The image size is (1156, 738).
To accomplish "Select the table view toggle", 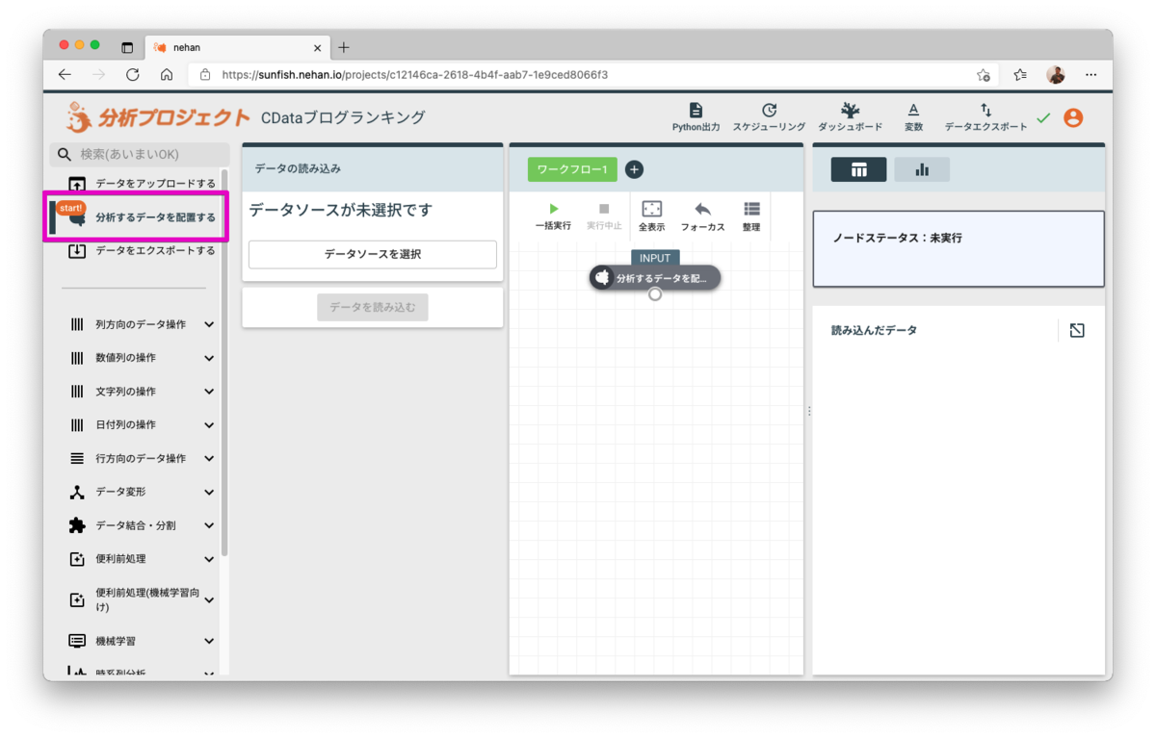I will tap(857, 168).
